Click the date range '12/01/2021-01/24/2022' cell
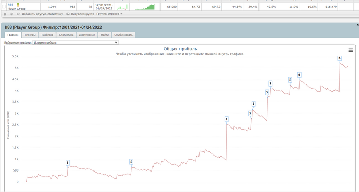This screenshot has height=192, width=359. tap(104, 7)
